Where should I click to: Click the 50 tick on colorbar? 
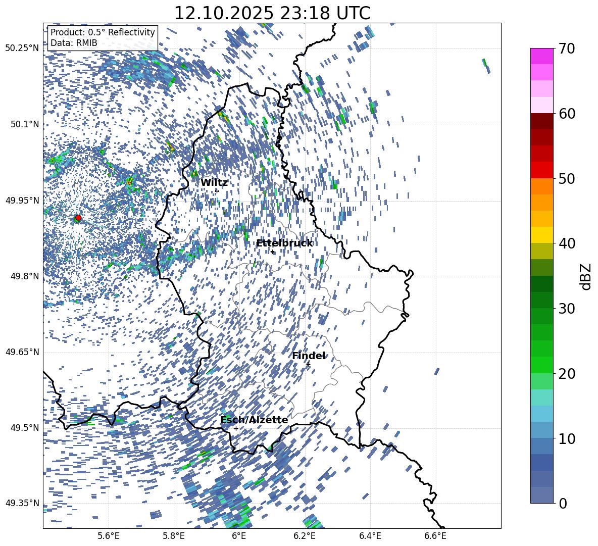click(567, 178)
